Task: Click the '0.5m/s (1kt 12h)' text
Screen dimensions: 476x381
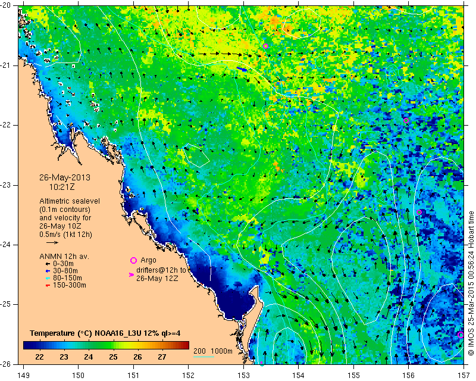Action: tap(65, 235)
